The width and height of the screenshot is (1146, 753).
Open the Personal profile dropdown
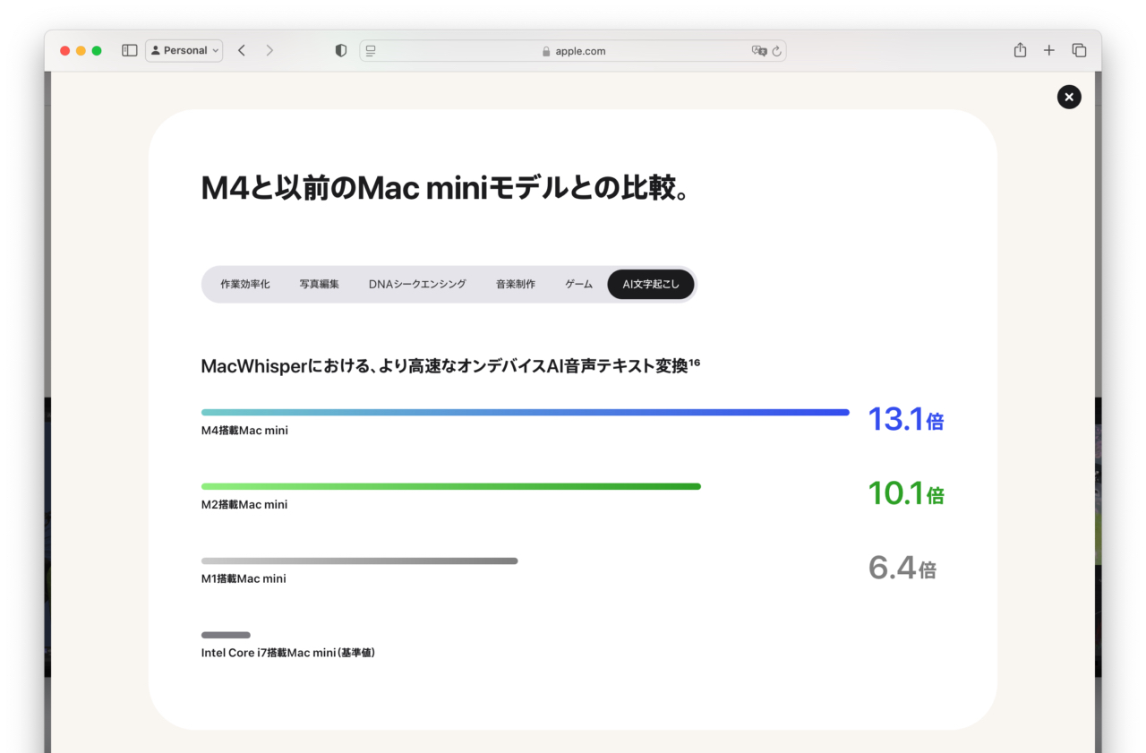(x=184, y=51)
